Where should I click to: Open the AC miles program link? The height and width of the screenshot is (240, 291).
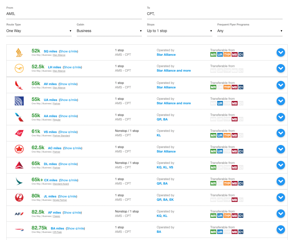[x=55, y=148]
